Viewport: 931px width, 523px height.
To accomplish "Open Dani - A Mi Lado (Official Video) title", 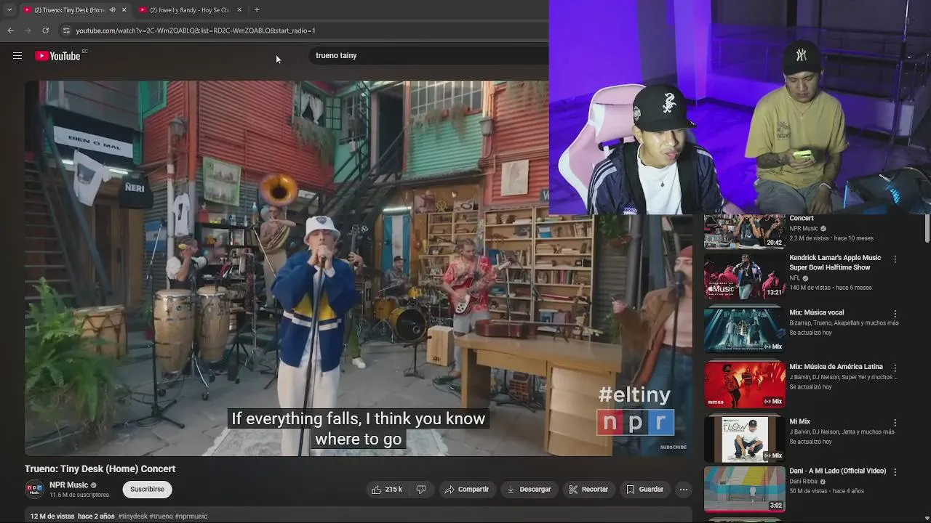I will point(838,471).
